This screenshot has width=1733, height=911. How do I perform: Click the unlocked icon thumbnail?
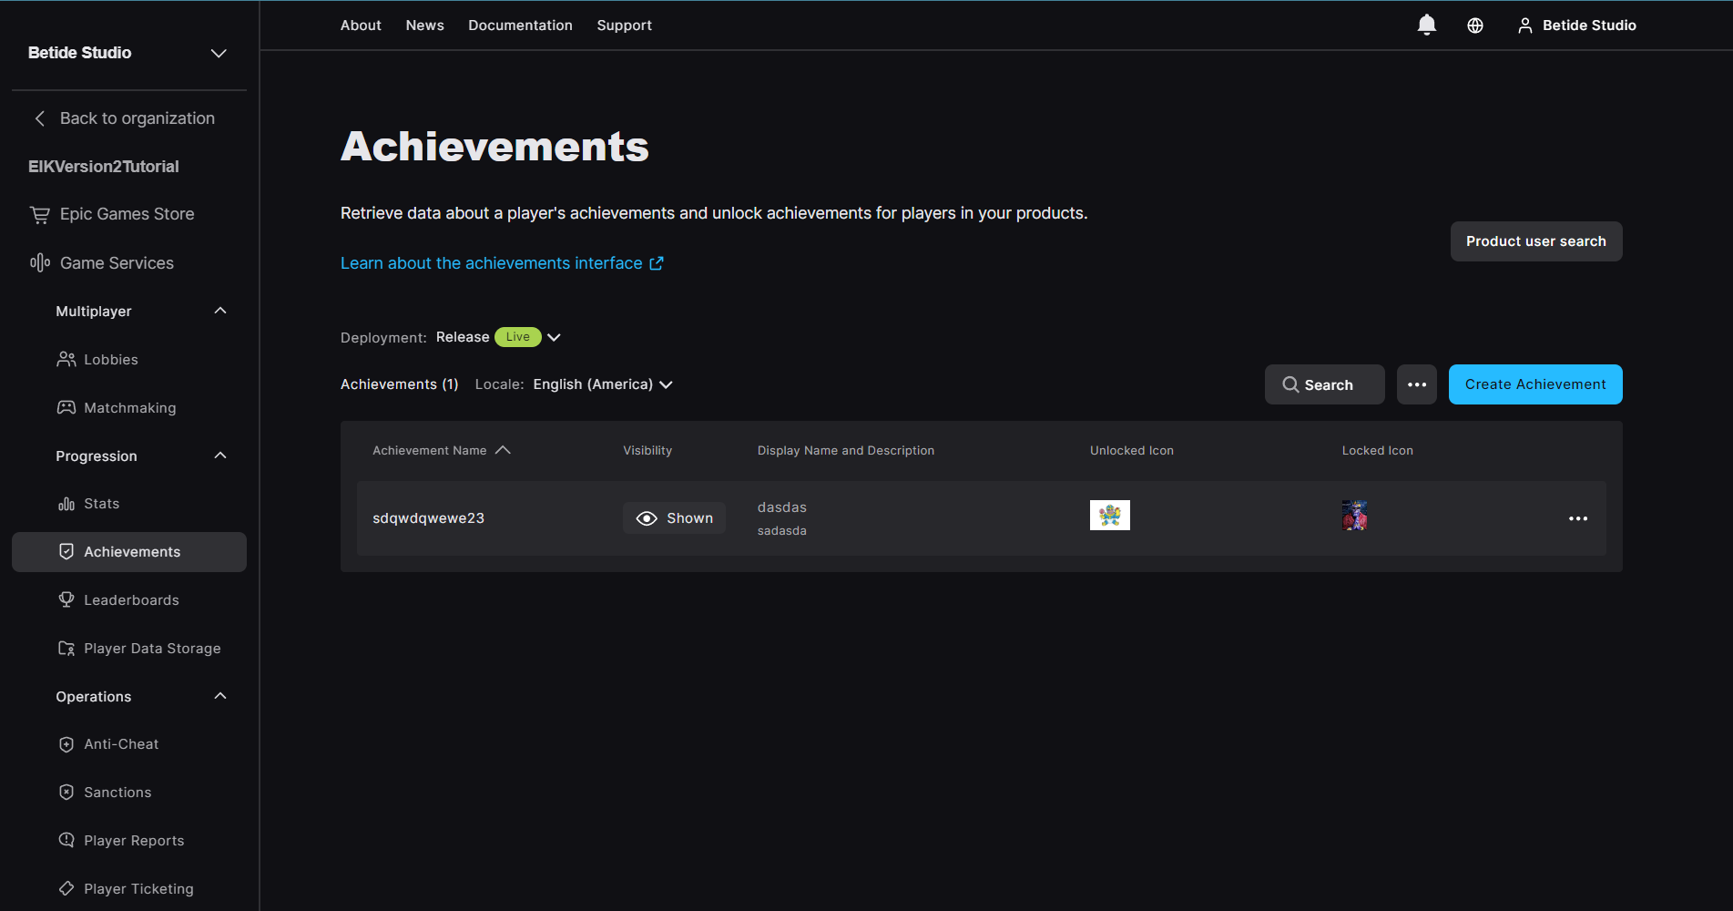(1109, 515)
